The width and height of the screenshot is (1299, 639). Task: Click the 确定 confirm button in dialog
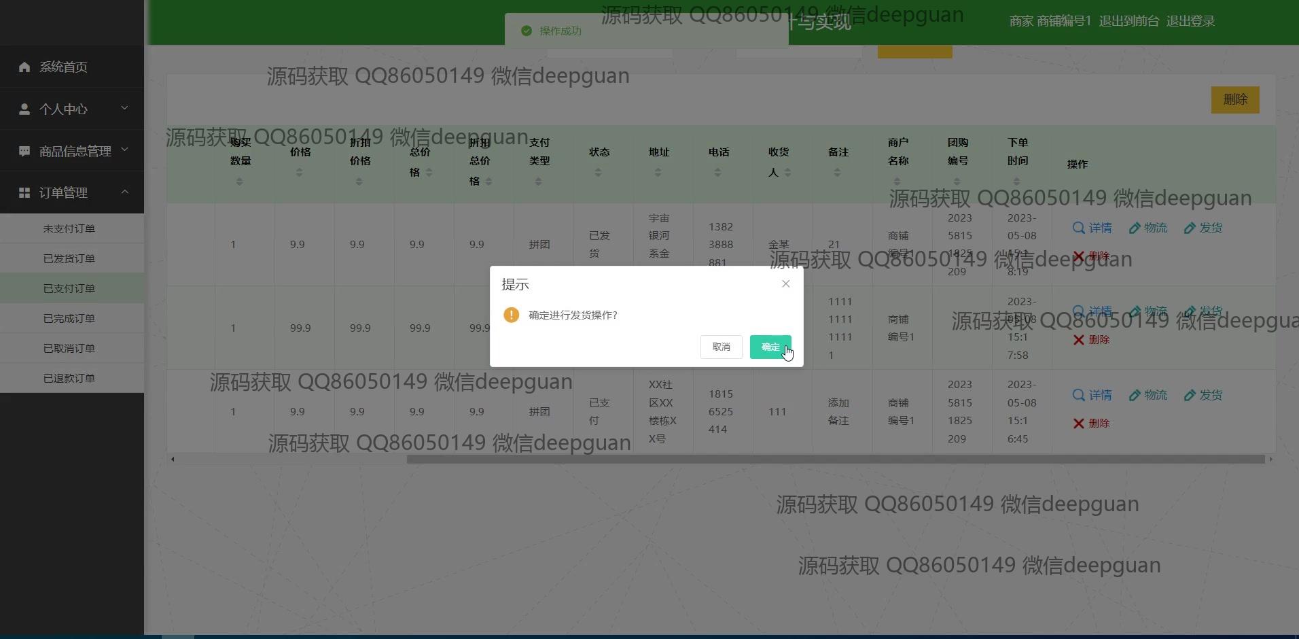(x=770, y=347)
